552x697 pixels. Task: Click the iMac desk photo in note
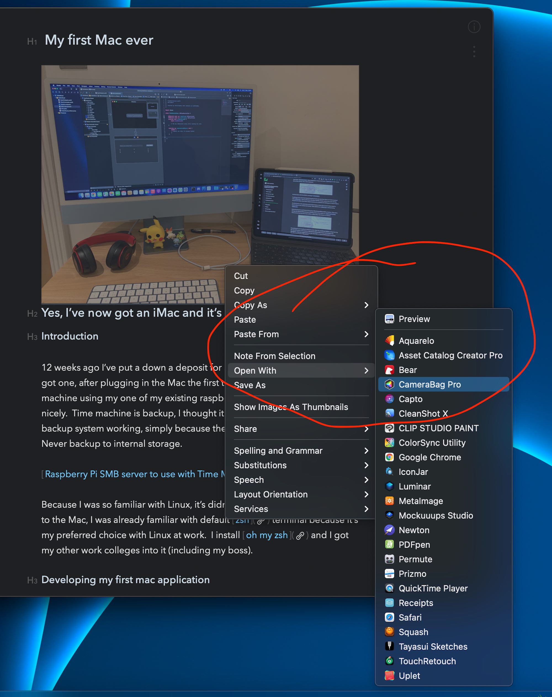(200, 184)
